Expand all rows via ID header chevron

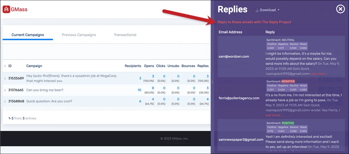point(5,66)
